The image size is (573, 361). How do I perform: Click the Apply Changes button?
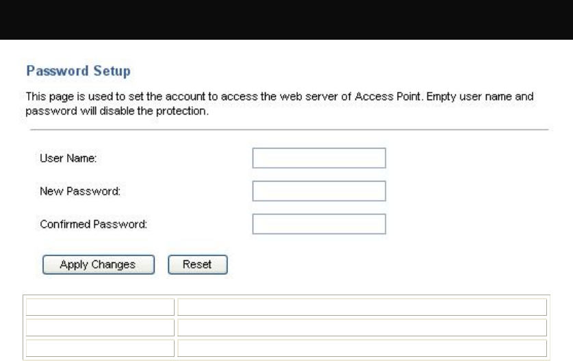click(99, 264)
